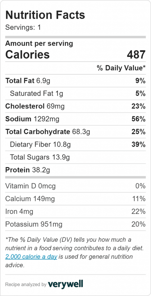Select the Protein 38.2g row
This screenshot has height=296, width=151.
(x=75, y=170)
